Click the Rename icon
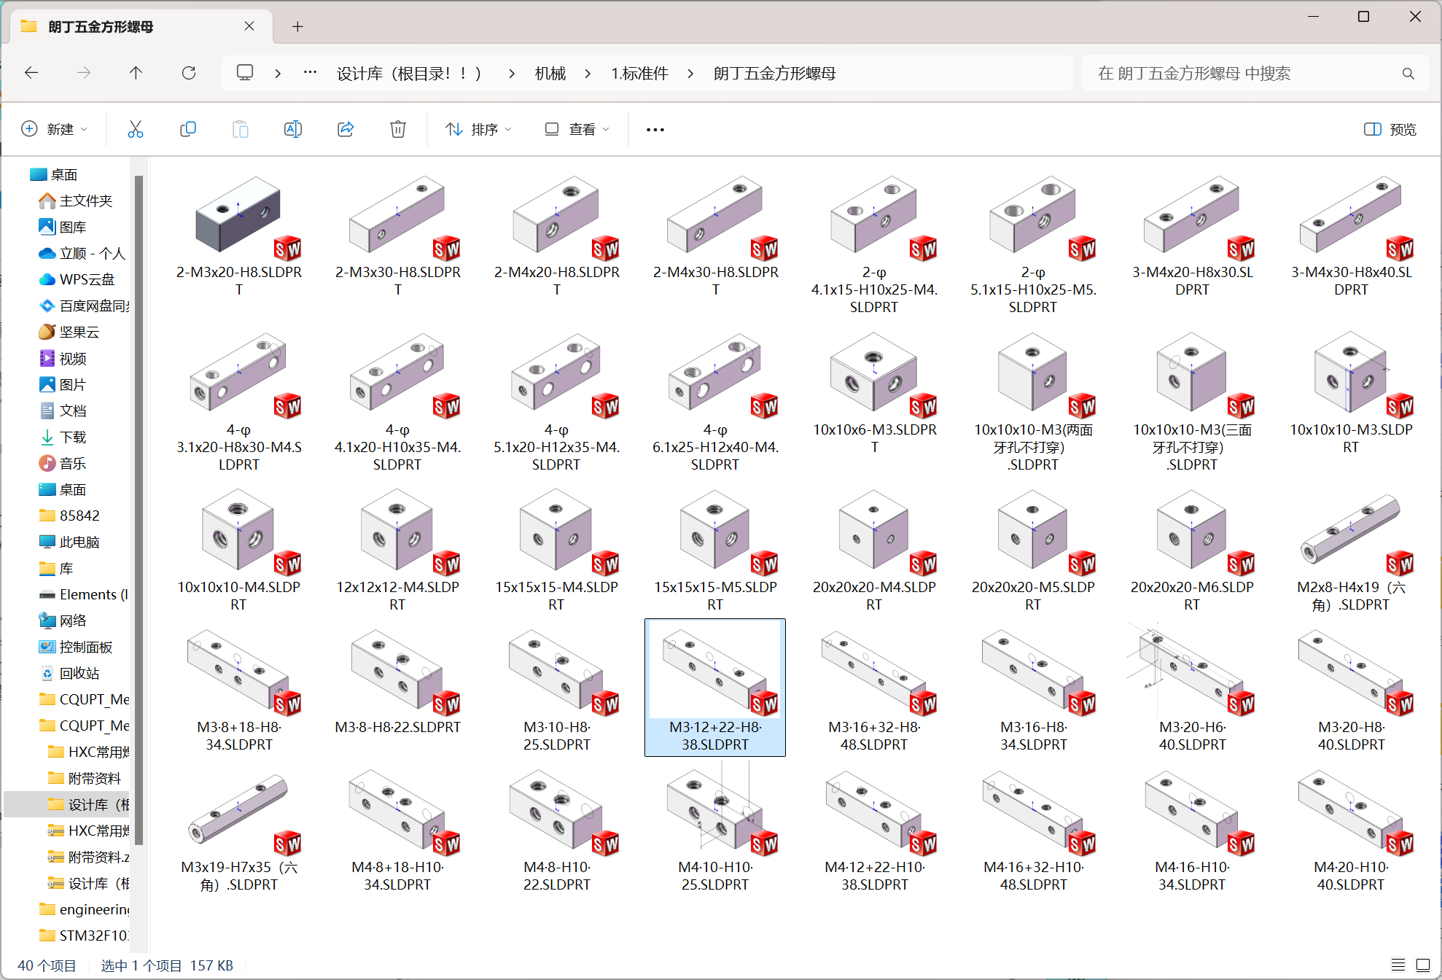 [x=293, y=129]
